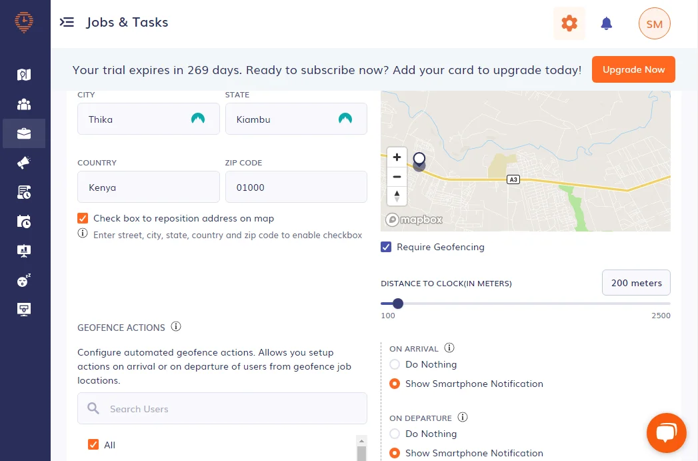Click the 200 meters distance field
The height and width of the screenshot is (461, 698).
point(636,283)
